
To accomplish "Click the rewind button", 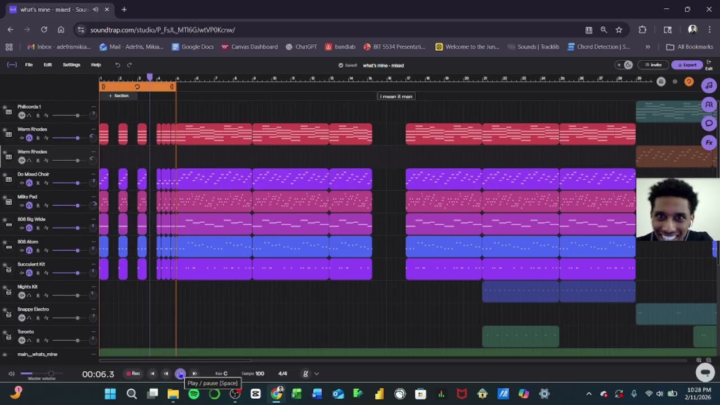I will pos(166,373).
